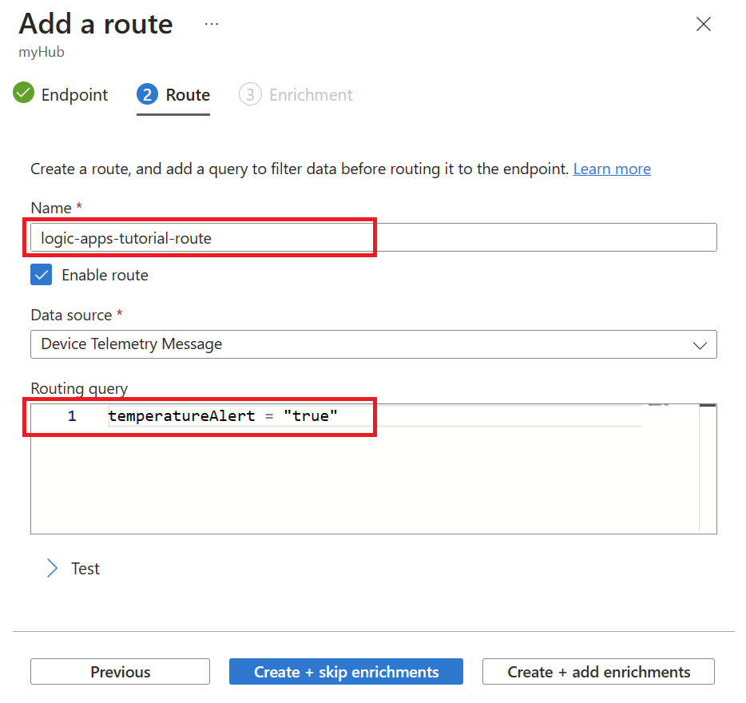Open the ellipsis menu beside "Add a route"
The height and width of the screenshot is (703, 746).
tap(212, 23)
